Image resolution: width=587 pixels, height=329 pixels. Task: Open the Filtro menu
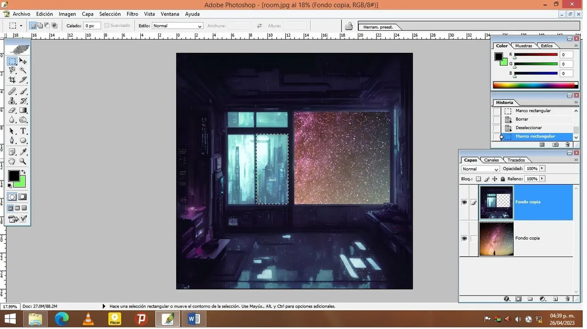(x=132, y=14)
